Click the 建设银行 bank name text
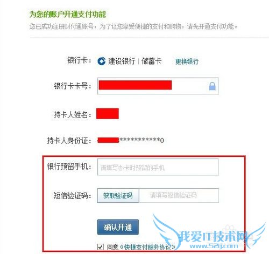269x254 pixels. click(x=122, y=61)
